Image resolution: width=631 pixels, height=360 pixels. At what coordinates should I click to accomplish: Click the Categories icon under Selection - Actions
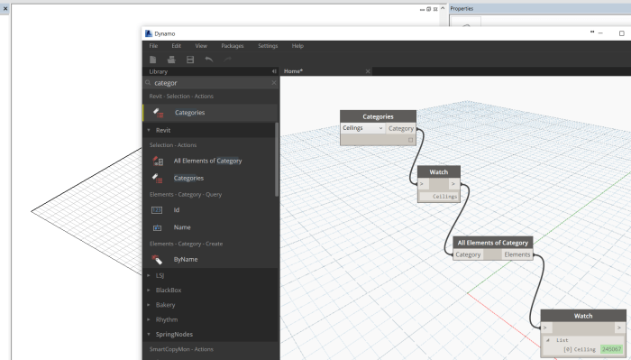tap(158, 179)
